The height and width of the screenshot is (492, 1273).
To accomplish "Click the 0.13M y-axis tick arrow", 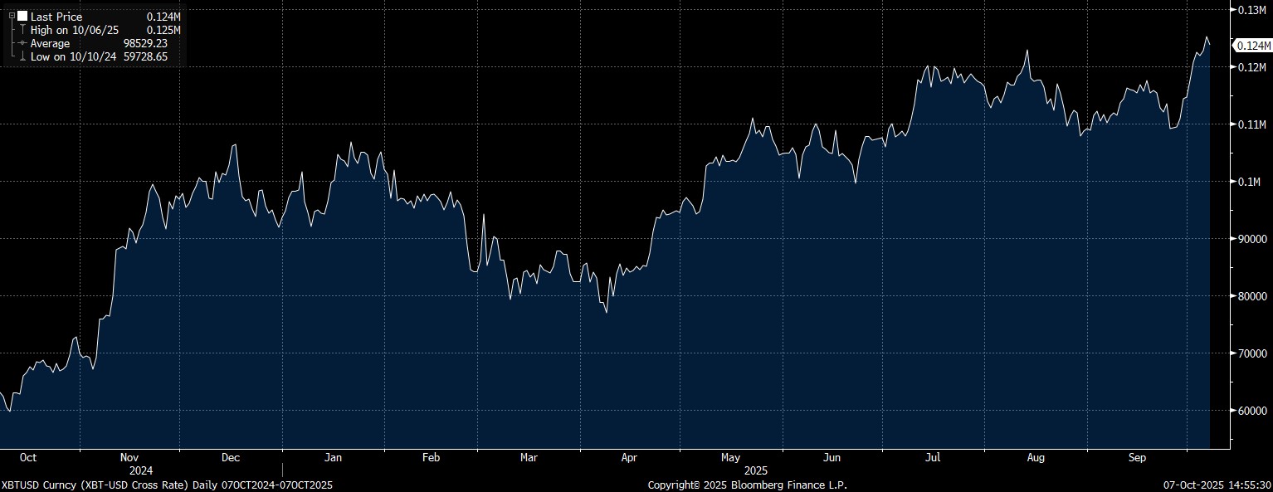I will 1232,10.
